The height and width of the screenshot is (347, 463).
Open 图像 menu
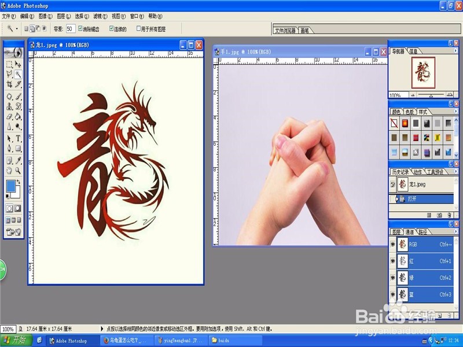tap(46, 16)
